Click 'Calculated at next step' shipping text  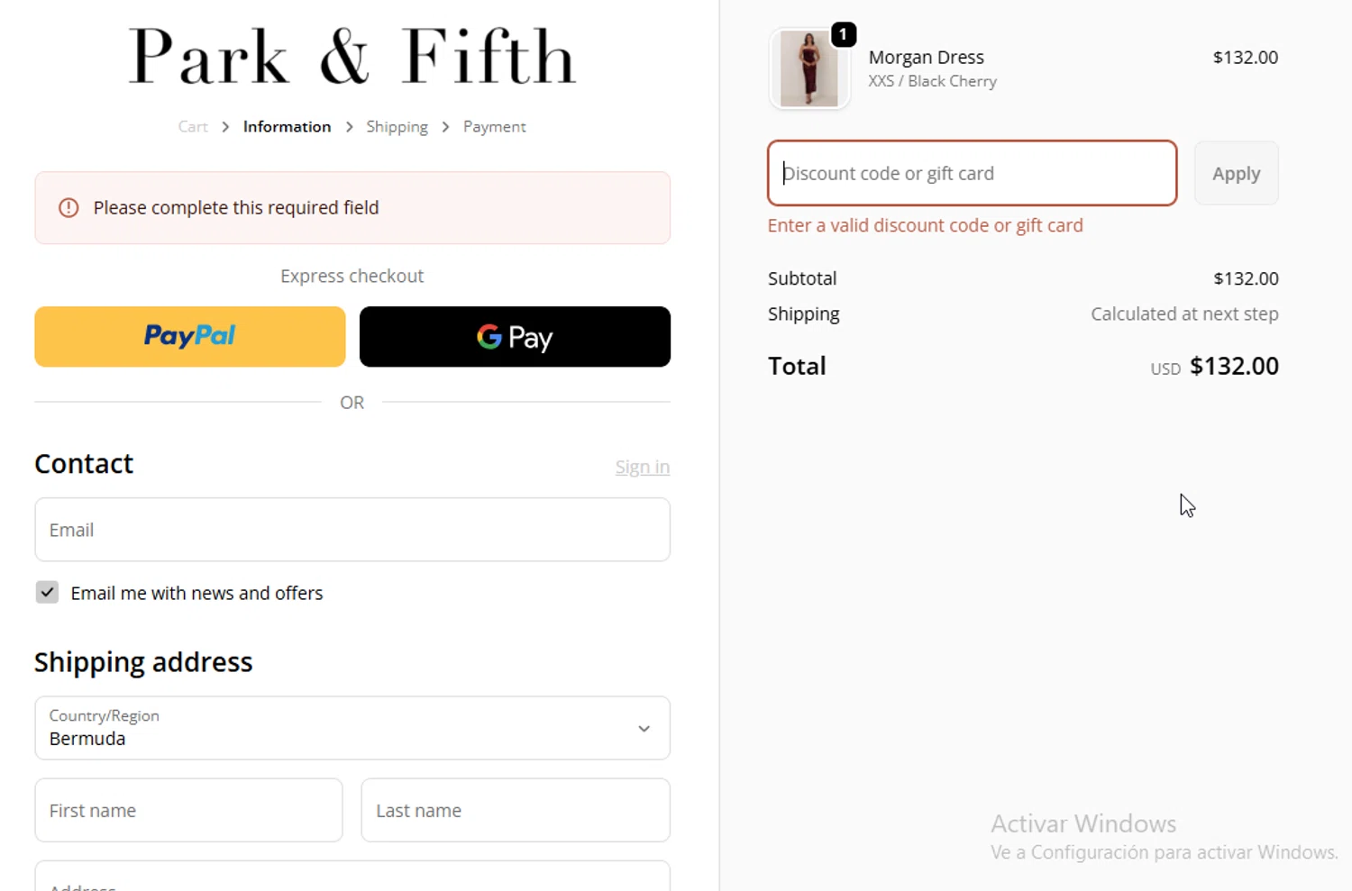(x=1184, y=314)
